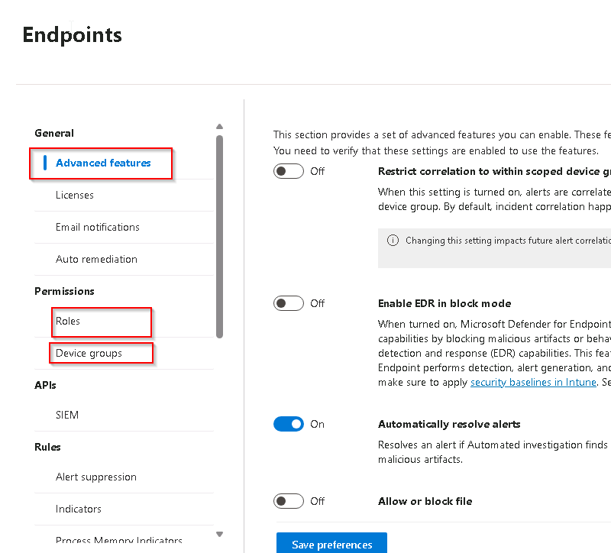Go to Auto remediation settings

(x=96, y=259)
